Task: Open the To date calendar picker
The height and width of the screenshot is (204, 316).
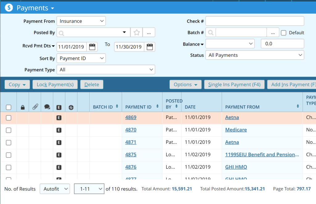Action: pyautogui.click(x=150, y=47)
